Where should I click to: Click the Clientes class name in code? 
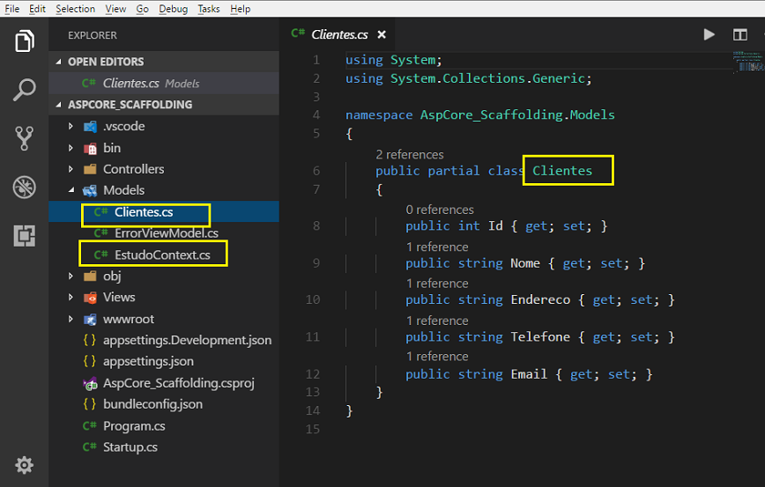(562, 171)
